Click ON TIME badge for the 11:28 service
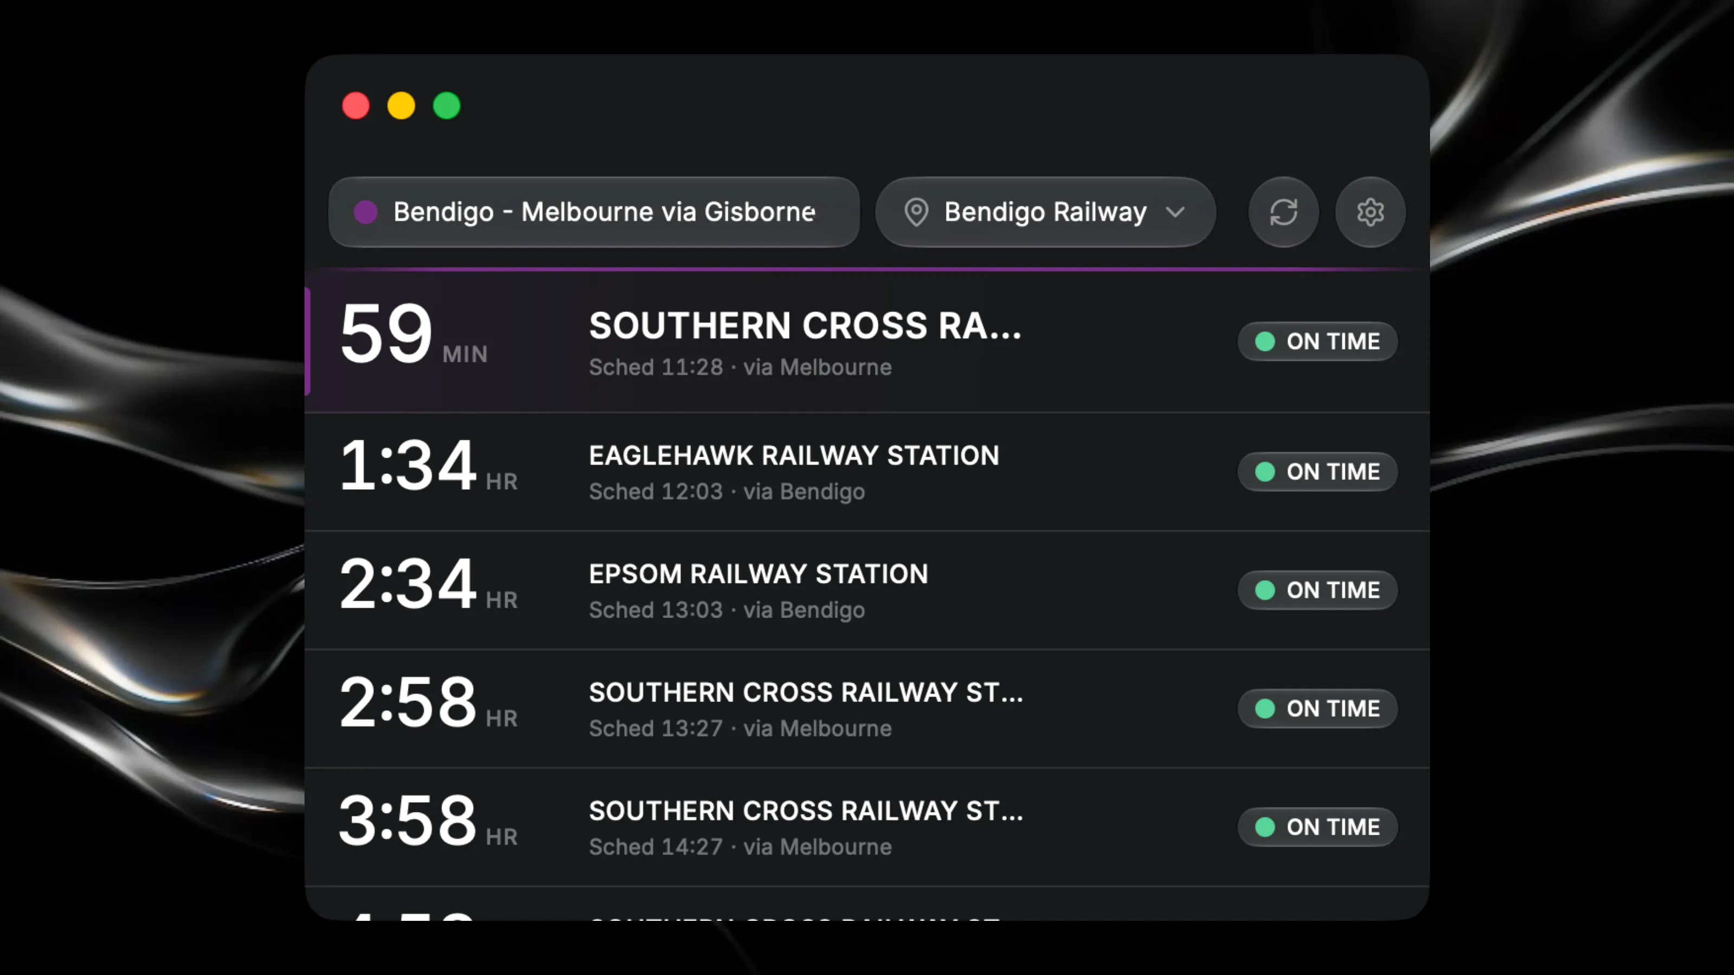This screenshot has height=975, width=1734. click(x=1317, y=341)
